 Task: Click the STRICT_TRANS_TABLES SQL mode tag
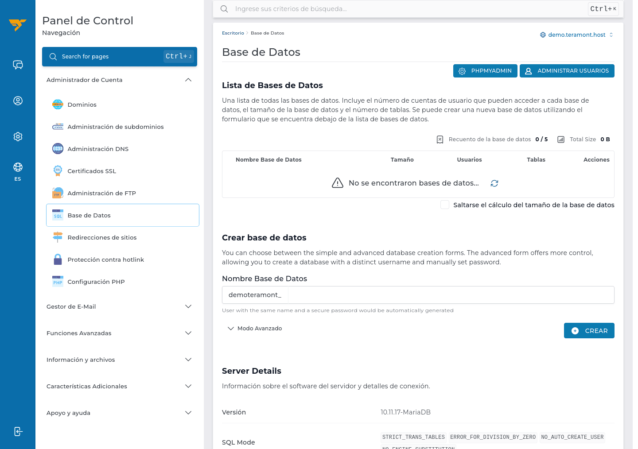tap(413, 437)
